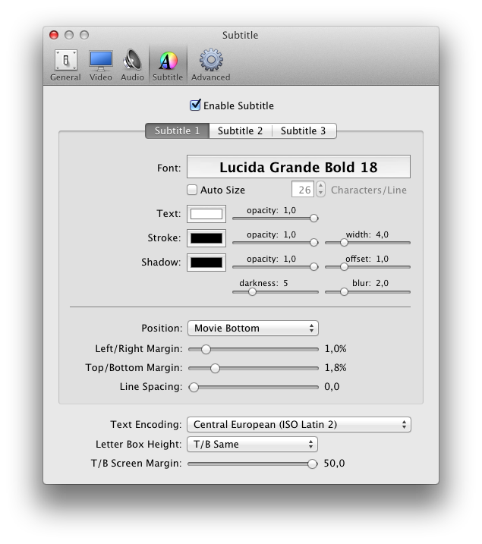Image resolution: width=482 pixels, height=544 pixels.
Task: Open the Position dropdown showing Movie Bottom
Action: pyautogui.click(x=253, y=329)
